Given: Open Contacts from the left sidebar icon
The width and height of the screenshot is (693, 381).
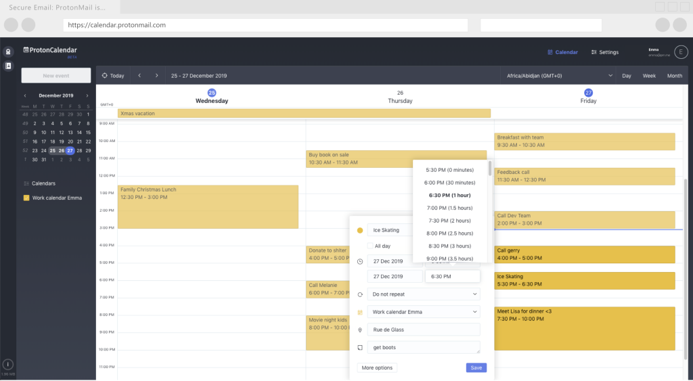Looking at the screenshot, I should point(8,66).
